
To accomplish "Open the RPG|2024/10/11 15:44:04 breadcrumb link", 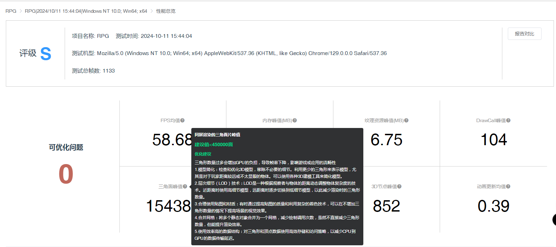I will 86,11.
